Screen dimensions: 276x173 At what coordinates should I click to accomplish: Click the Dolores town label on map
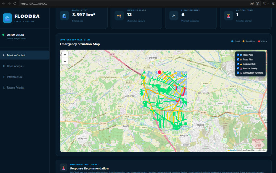[x=153, y=58]
